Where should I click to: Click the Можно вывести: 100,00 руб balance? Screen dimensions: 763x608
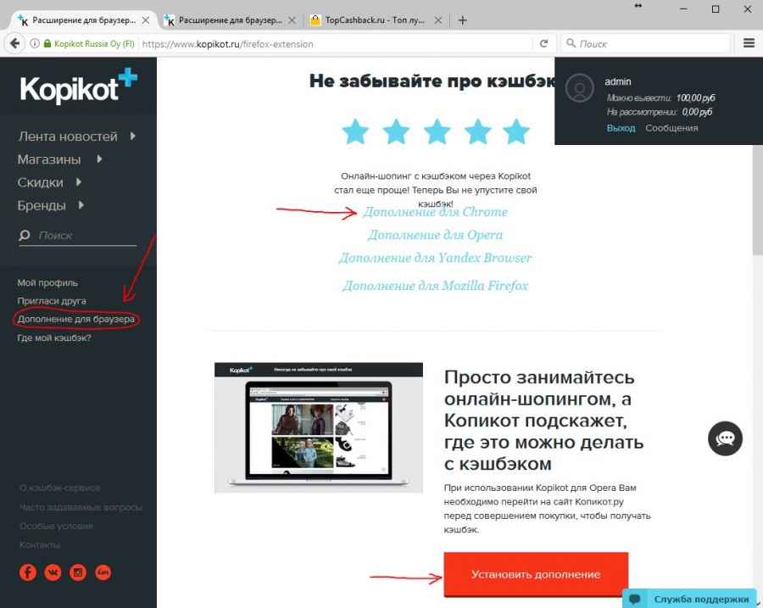coord(660,98)
